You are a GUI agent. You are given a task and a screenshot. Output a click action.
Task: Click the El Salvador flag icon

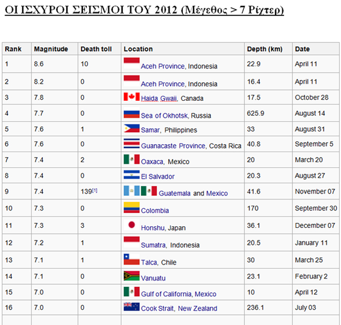pos(132,175)
